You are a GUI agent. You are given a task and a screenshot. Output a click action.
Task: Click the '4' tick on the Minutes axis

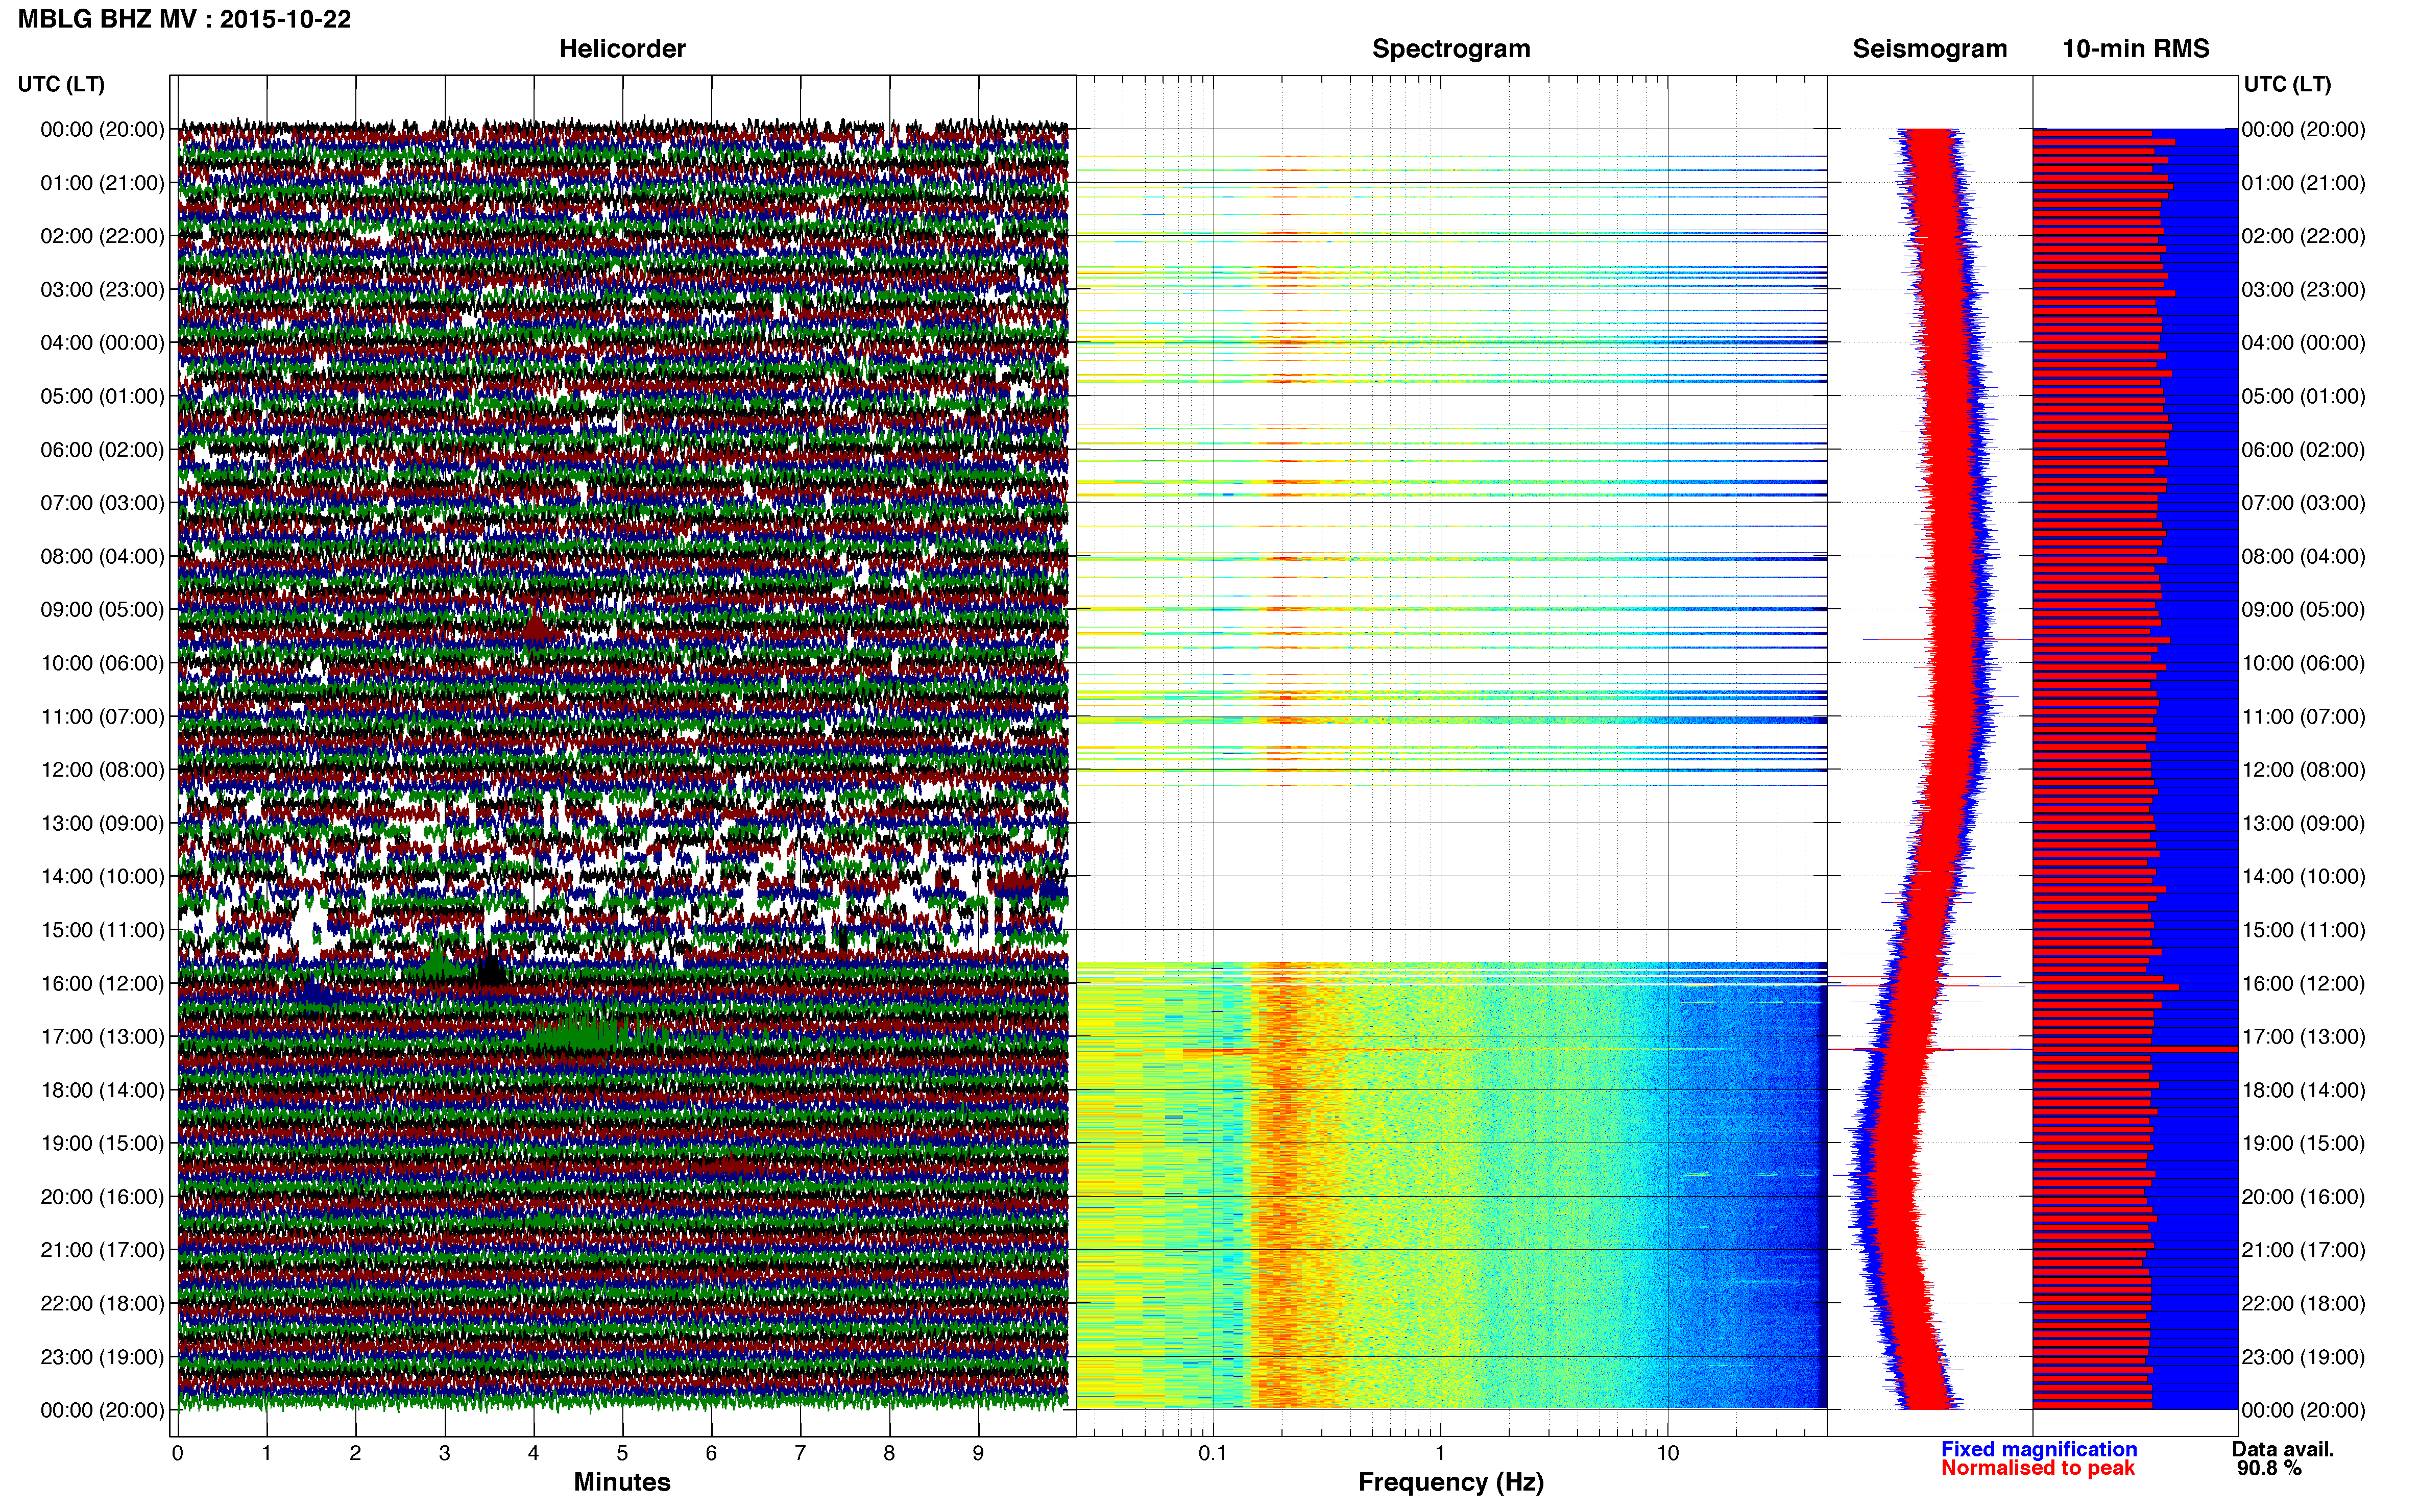[533, 1453]
